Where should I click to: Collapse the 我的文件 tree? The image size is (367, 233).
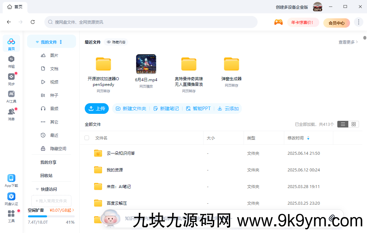click(x=37, y=42)
